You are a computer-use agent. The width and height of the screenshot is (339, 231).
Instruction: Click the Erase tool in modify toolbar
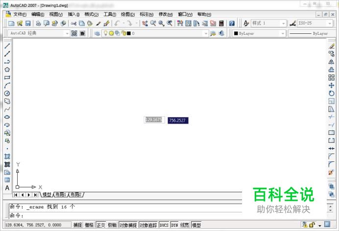(332, 46)
